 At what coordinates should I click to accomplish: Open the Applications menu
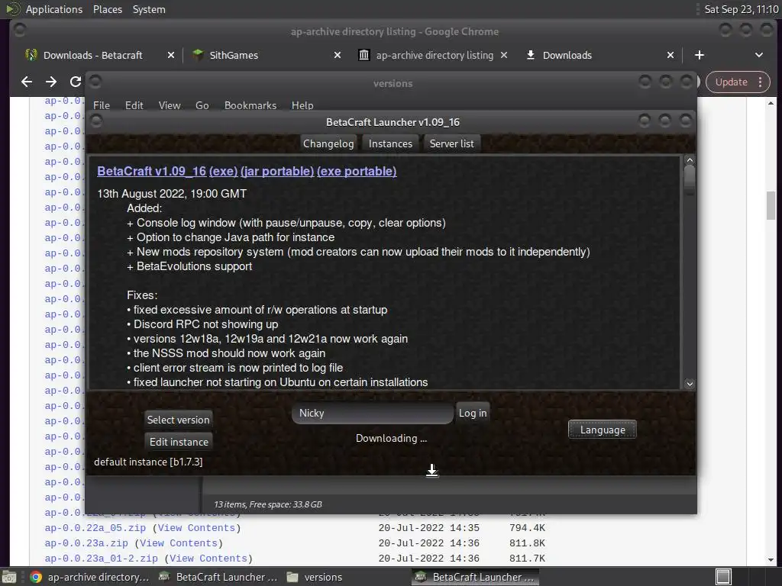(54, 9)
